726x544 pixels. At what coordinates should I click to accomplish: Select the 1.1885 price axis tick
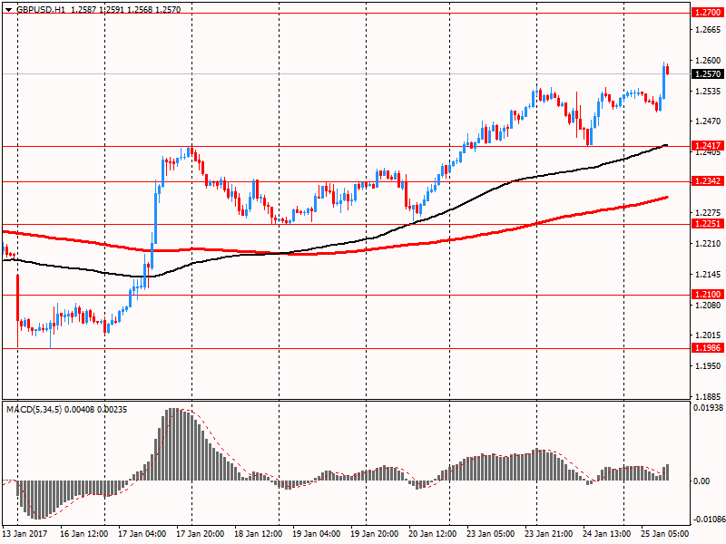tap(709, 396)
